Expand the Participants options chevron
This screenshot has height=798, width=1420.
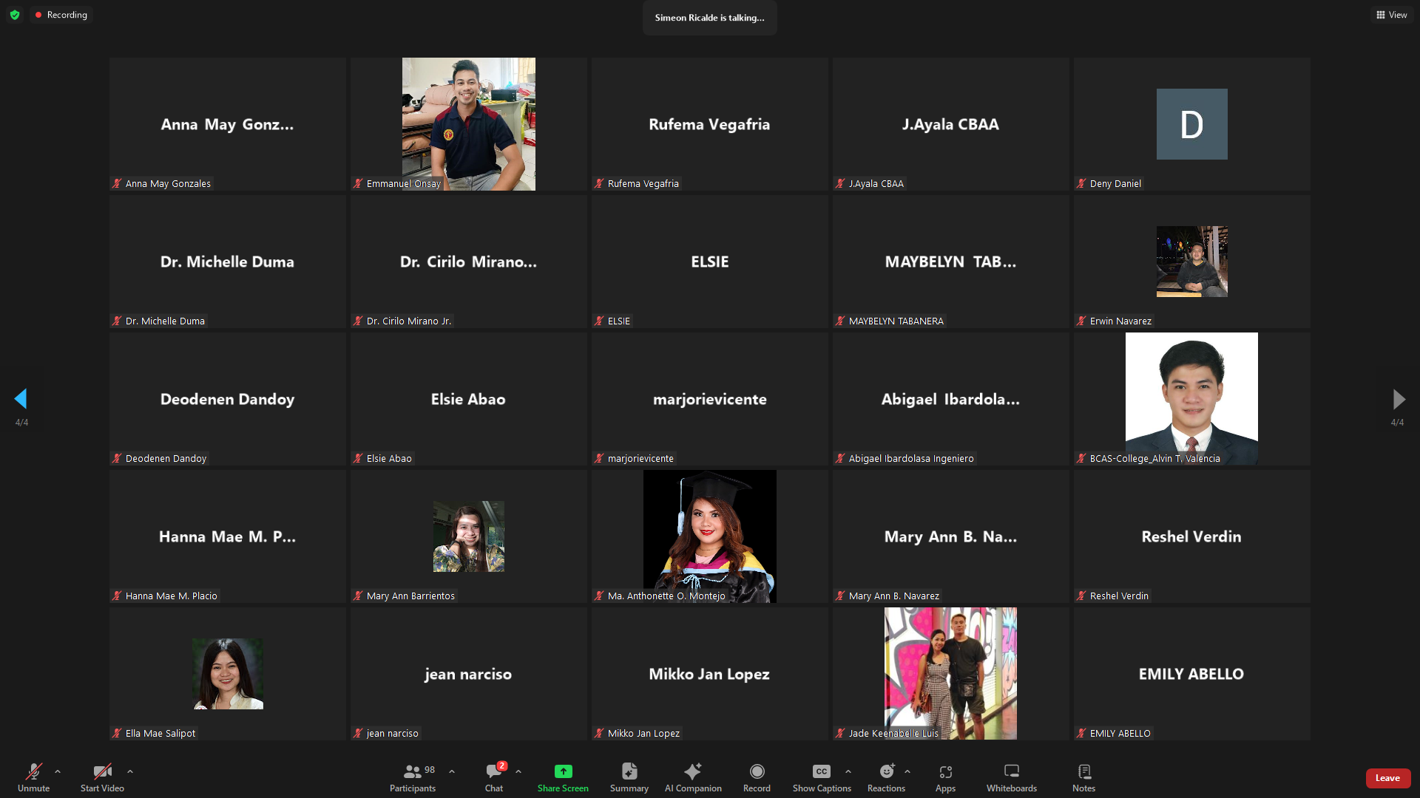click(452, 771)
